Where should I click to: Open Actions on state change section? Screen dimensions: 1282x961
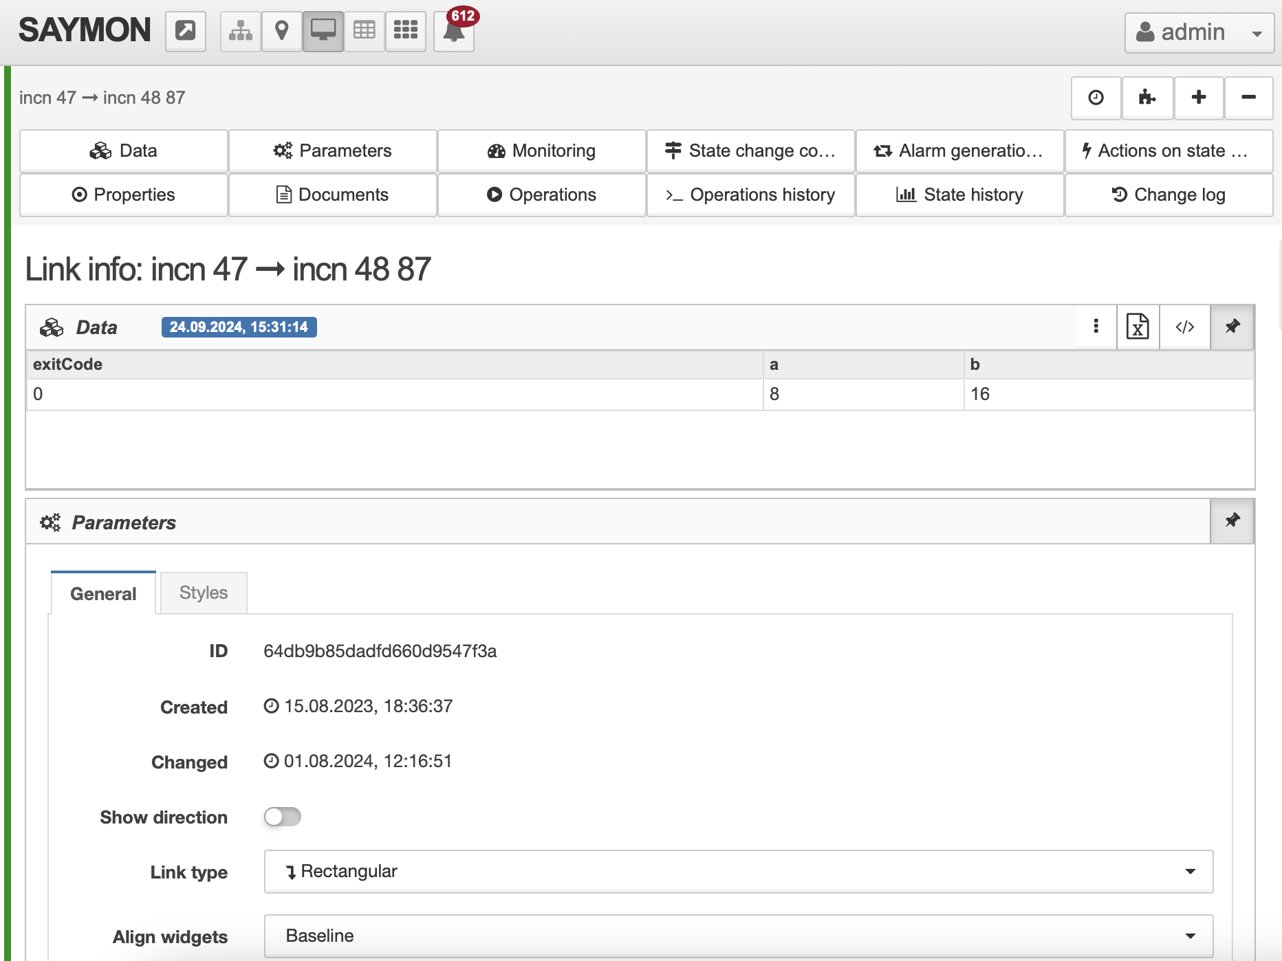1169,151
